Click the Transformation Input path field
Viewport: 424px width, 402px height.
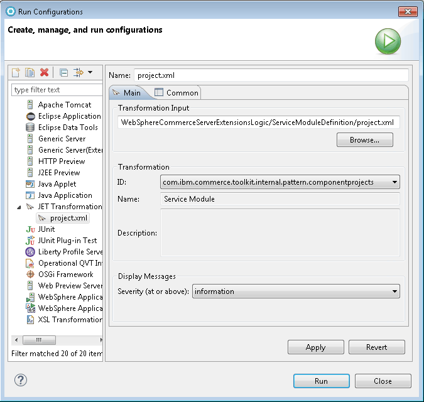tap(259, 122)
